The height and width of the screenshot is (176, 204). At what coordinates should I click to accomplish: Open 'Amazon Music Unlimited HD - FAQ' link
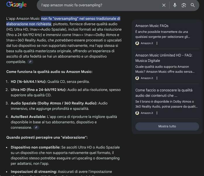tap(164, 58)
